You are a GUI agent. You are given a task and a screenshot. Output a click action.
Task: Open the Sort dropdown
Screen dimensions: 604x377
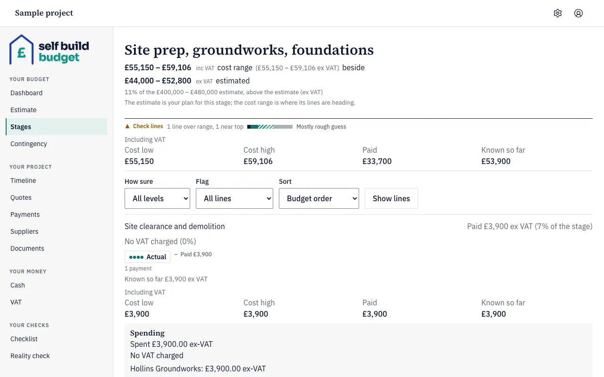click(x=319, y=198)
